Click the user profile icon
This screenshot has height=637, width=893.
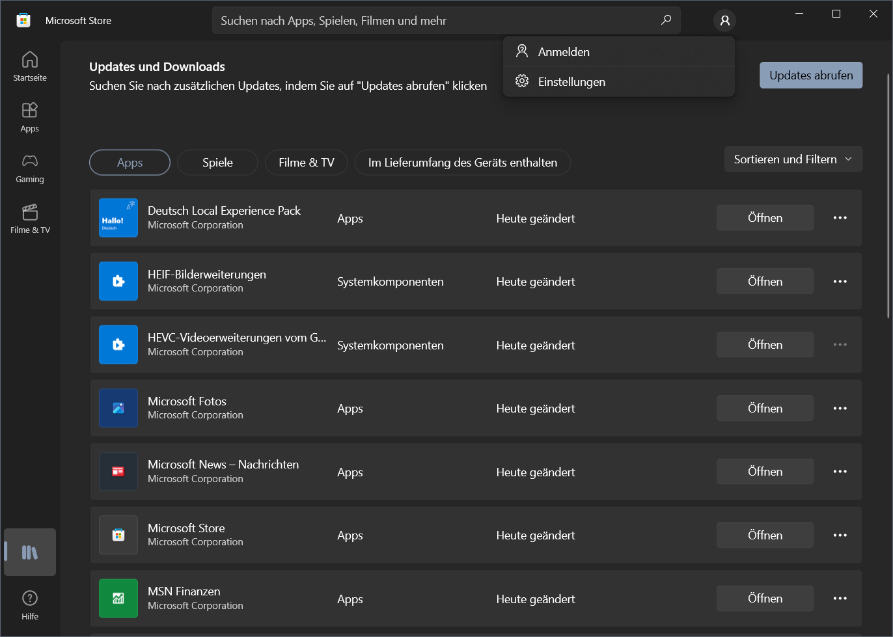click(x=724, y=21)
